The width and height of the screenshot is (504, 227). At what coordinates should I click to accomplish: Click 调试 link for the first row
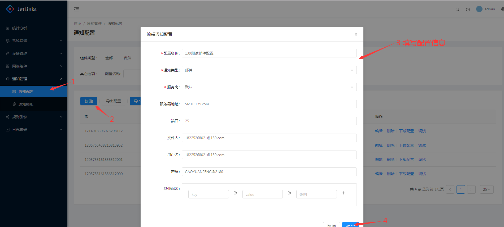[x=422, y=131]
